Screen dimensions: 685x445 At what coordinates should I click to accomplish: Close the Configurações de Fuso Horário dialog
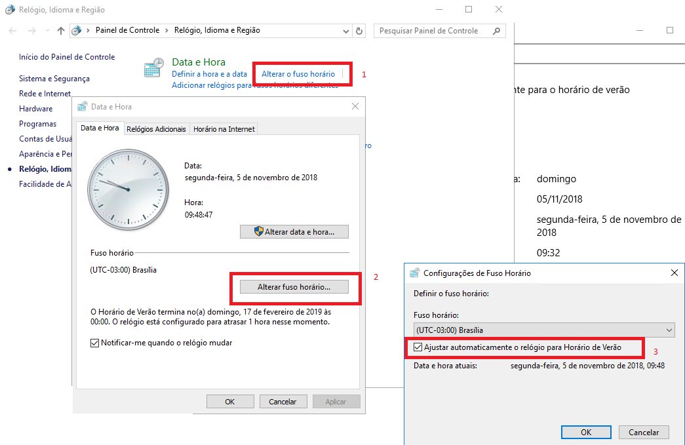(x=675, y=273)
